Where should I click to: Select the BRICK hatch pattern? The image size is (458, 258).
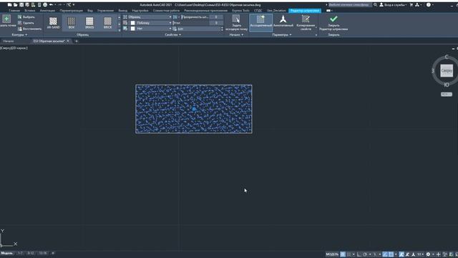[108, 22]
